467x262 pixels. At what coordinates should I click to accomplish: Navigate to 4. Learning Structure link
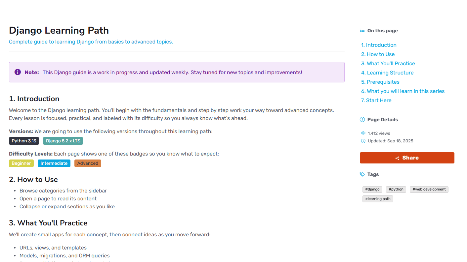[387, 73]
